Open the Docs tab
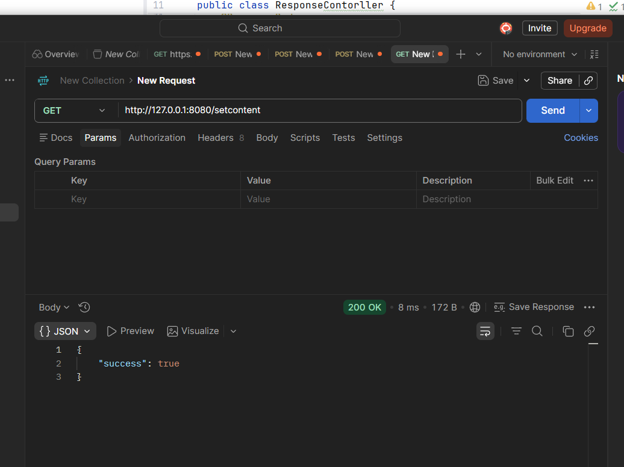624x467 pixels. click(56, 138)
